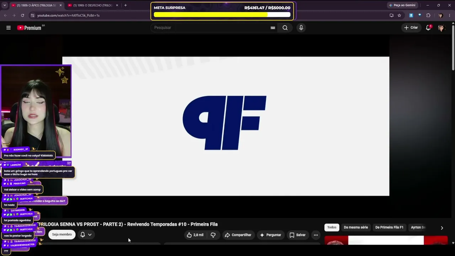Click the video player area
Screen dimensions: 455x256
[x=226, y=126]
